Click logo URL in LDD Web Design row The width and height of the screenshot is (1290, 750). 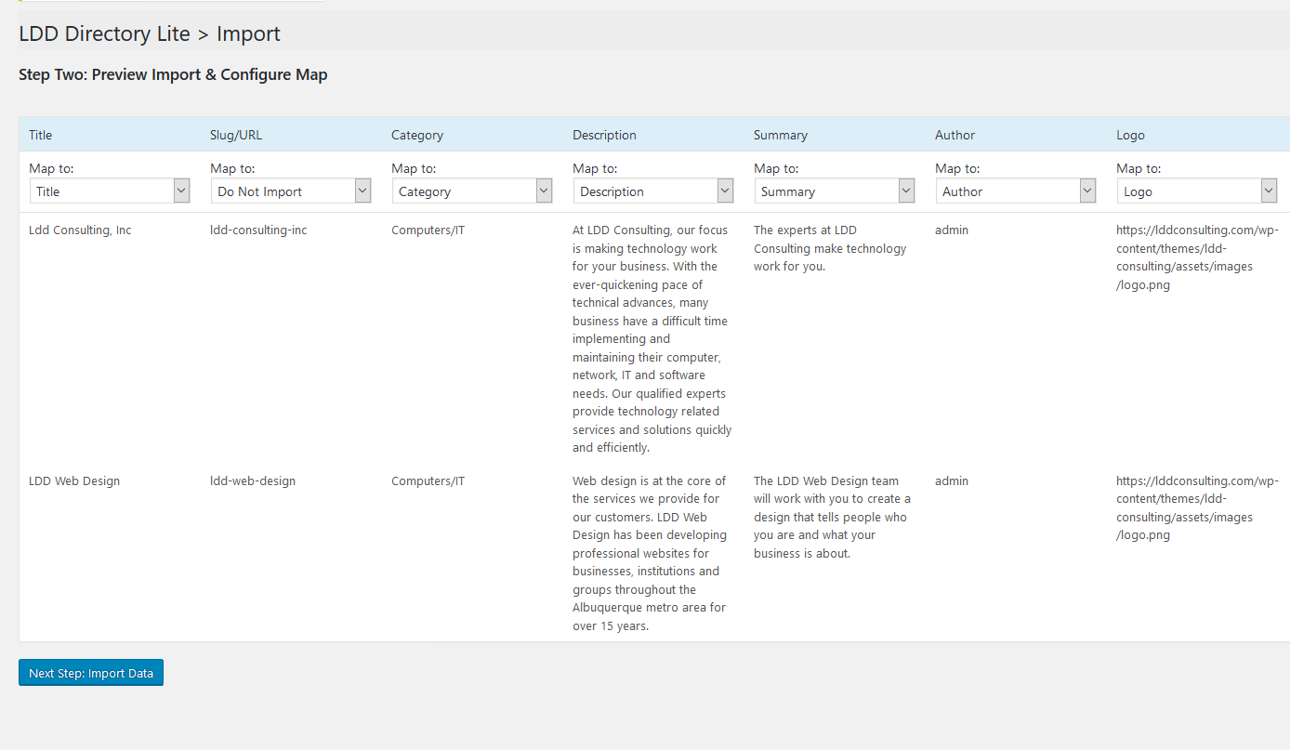pyautogui.click(x=1197, y=507)
